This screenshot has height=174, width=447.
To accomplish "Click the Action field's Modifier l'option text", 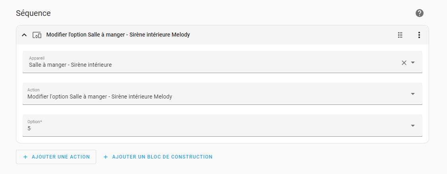I will tap(99, 97).
